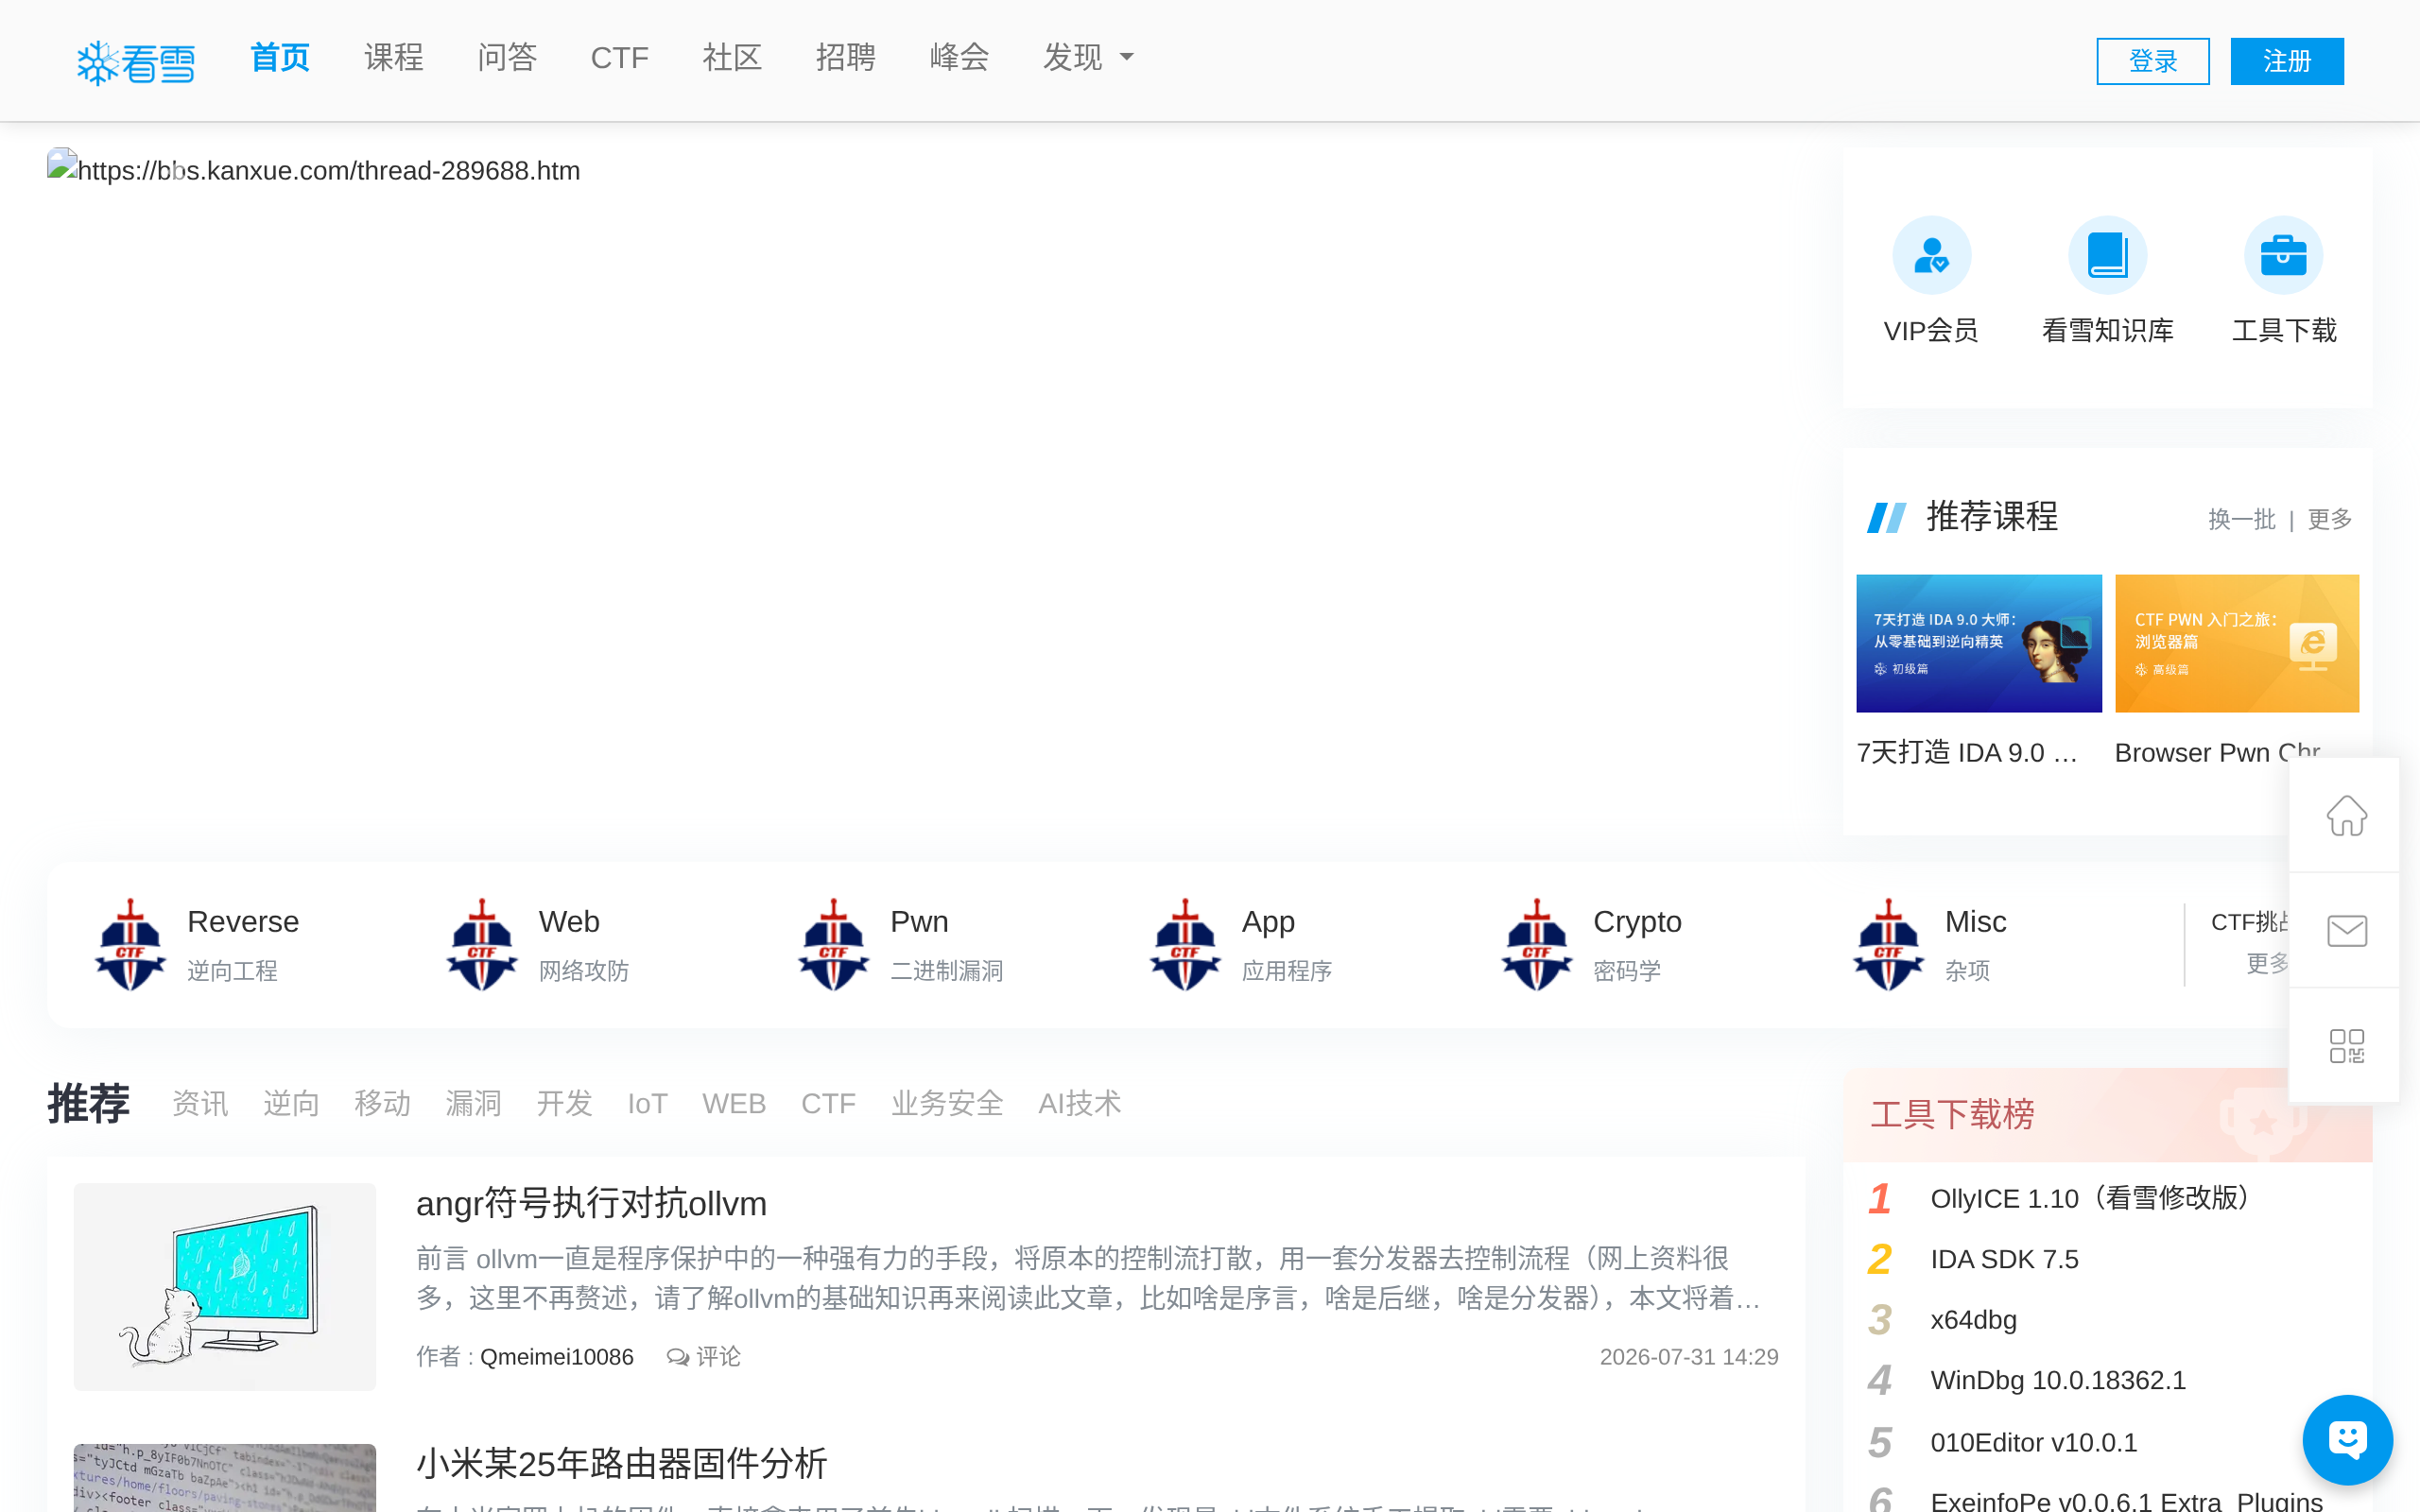Click the Pwn CTF shield icon
2420x1512 pixels.
tap(834, 945)
